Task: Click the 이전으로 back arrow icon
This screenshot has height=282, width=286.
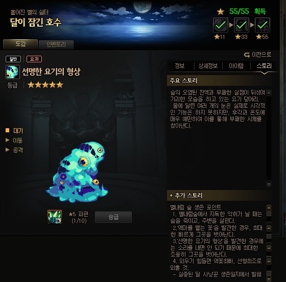Action: (x=247, y=55)
